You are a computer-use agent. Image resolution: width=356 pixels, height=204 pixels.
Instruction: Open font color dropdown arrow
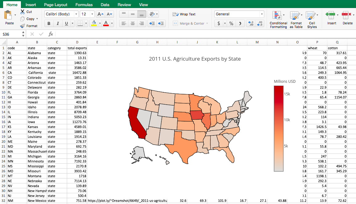tap(112, 23)
